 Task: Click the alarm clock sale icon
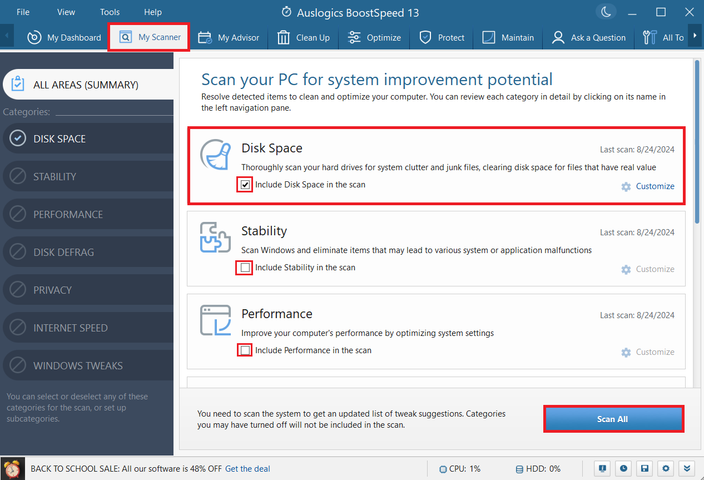[13, 469]
